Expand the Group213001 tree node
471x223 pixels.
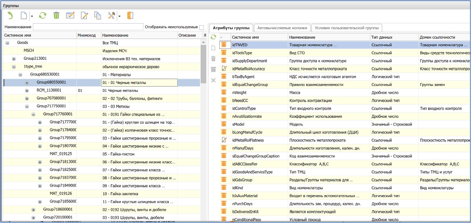(x=14, y=59)
